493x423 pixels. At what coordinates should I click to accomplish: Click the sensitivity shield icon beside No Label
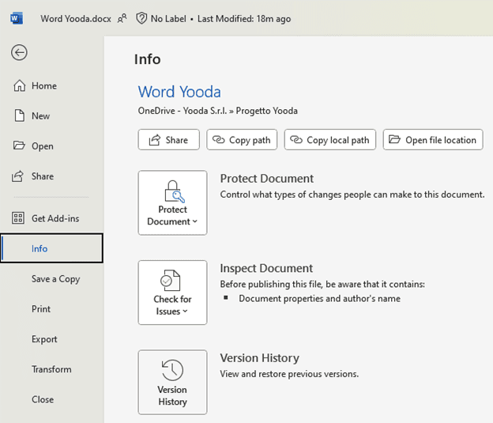tap(141, 18)
